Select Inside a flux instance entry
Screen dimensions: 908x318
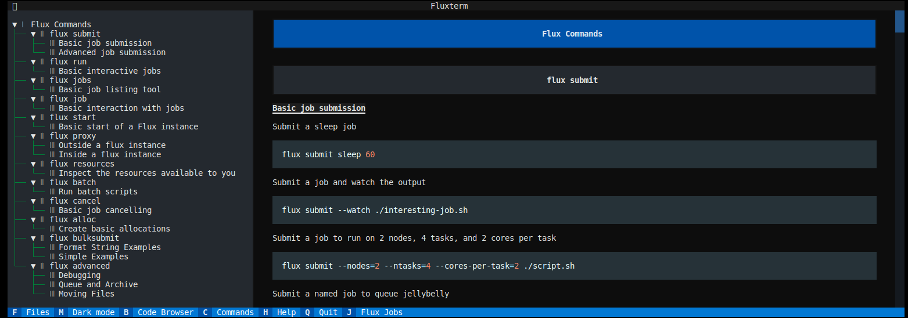[x=110, y=154]
